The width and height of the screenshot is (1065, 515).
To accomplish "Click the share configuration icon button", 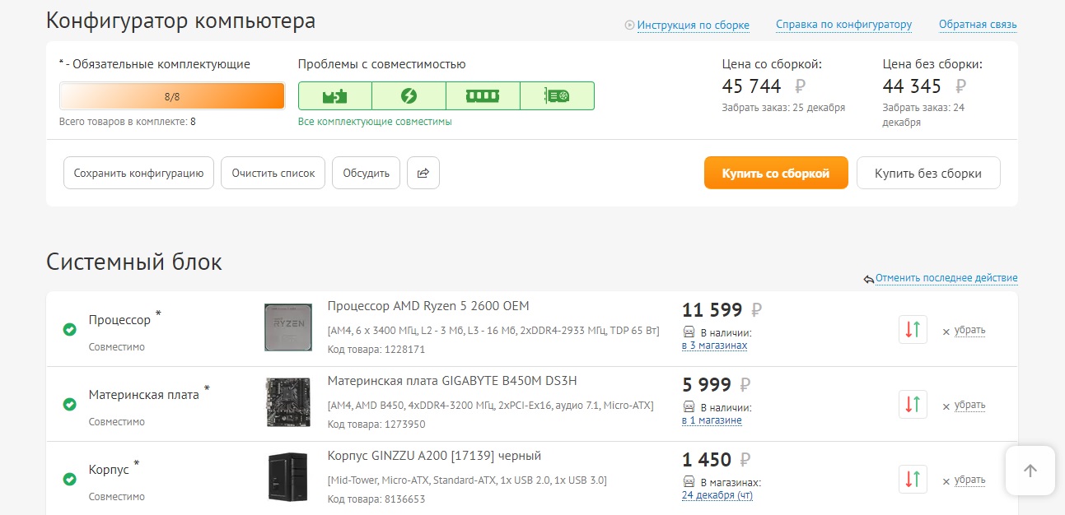I will pos(423,173).
